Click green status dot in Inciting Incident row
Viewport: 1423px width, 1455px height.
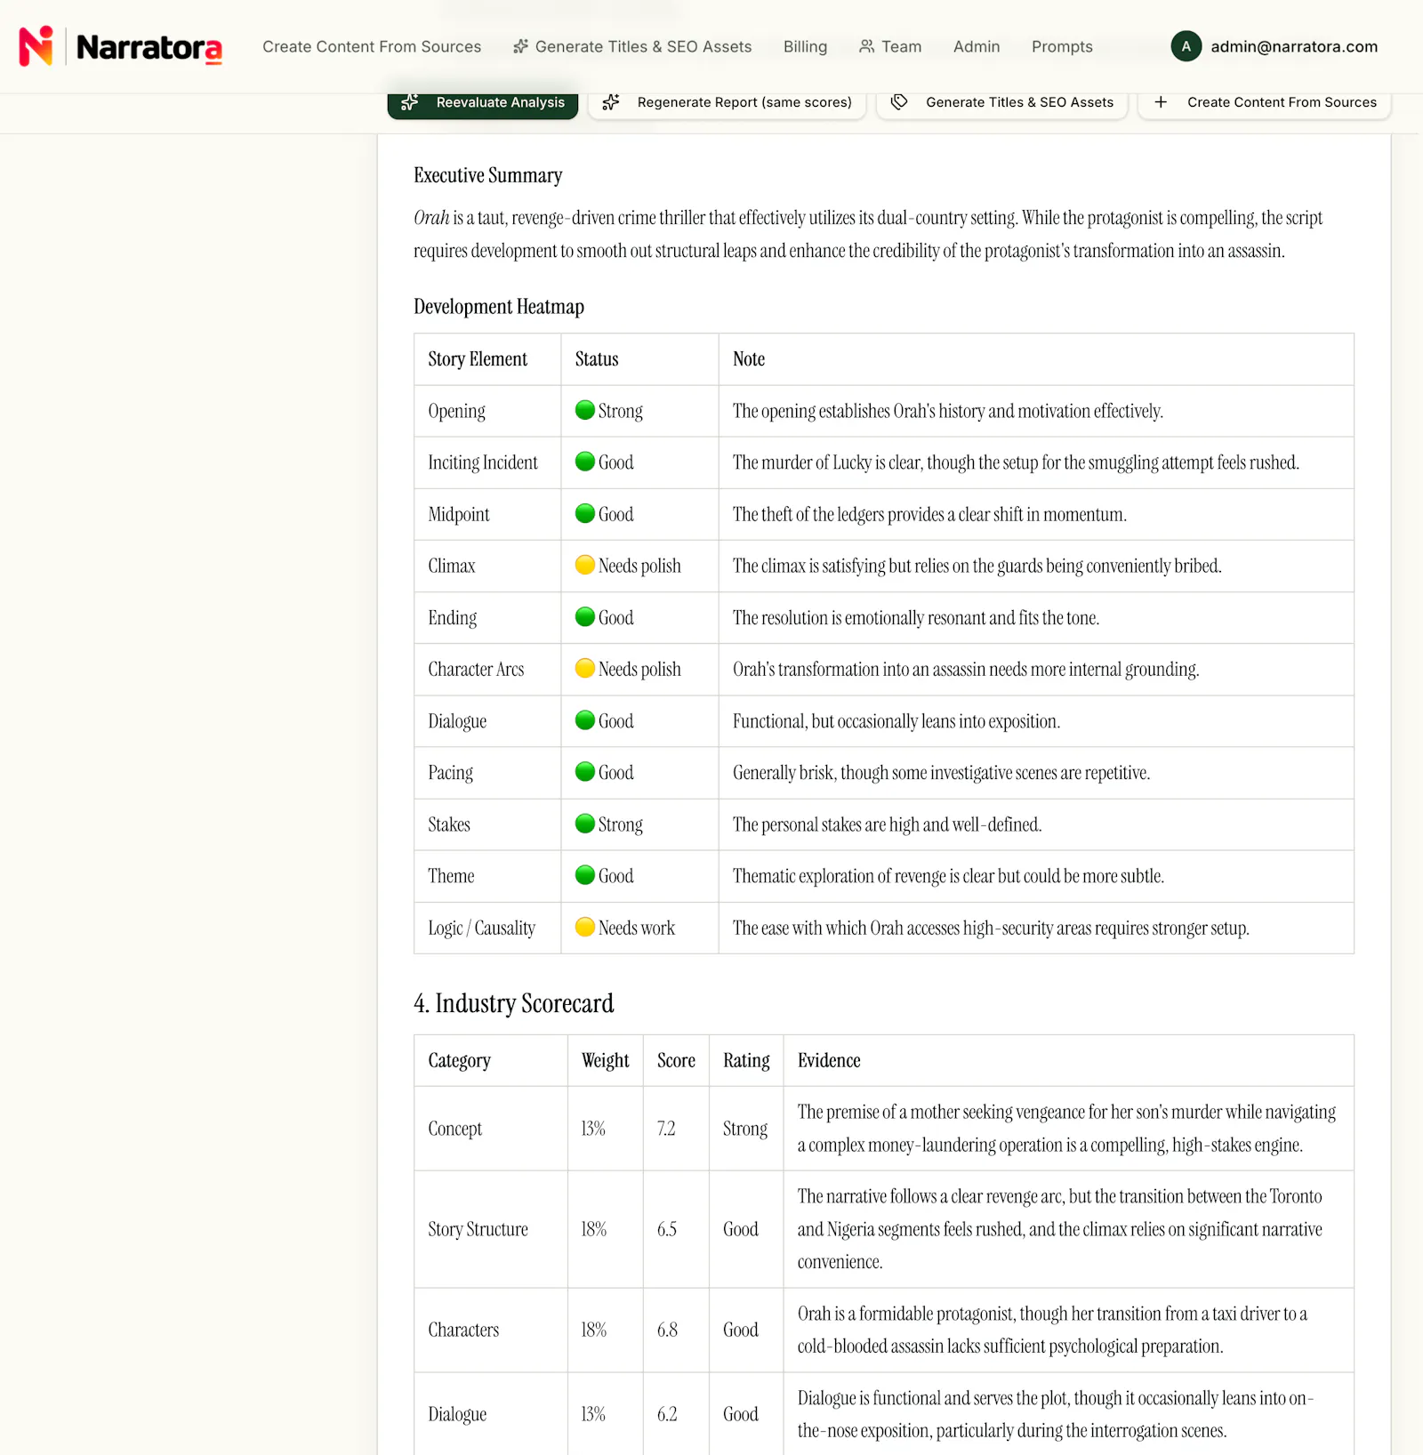point(584,462)
